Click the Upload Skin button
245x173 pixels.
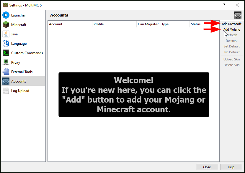coord(231,59)
